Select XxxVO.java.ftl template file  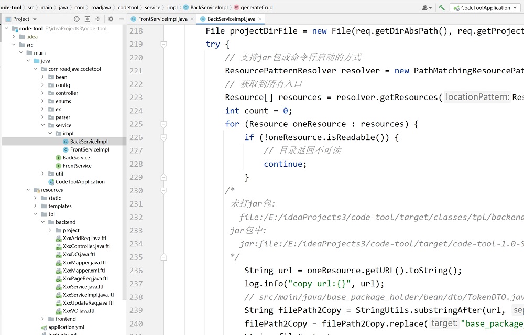point(79,310)
